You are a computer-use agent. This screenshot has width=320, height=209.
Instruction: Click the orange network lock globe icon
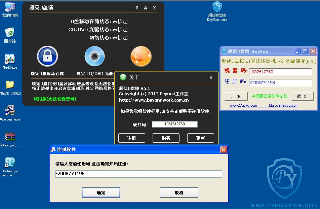click(x=141, y=56)
